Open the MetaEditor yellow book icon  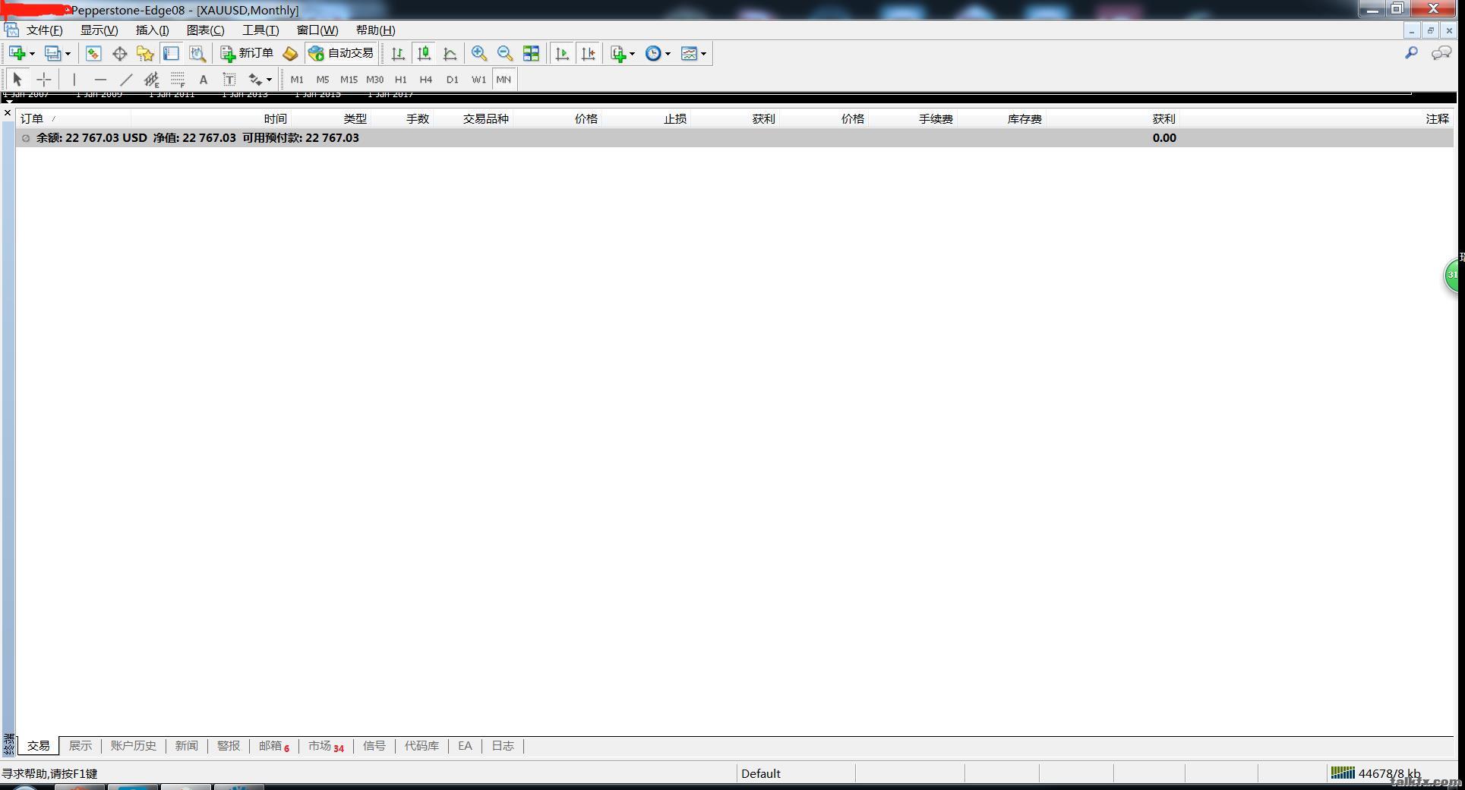click(x=290, y=53)
